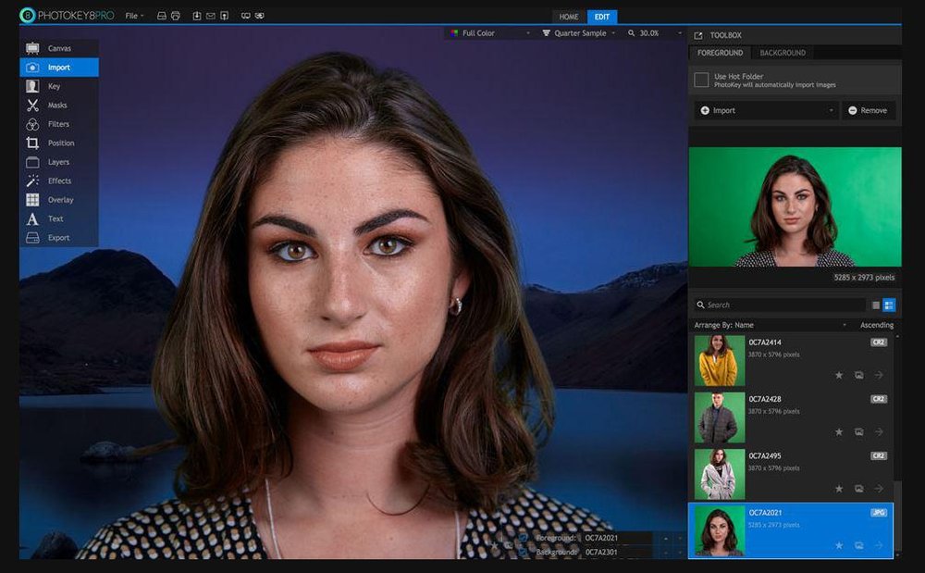Enable the Use Hot Folder checkbox
The width and height of the screenshot is (925, 573).
[x=701, y=80]
